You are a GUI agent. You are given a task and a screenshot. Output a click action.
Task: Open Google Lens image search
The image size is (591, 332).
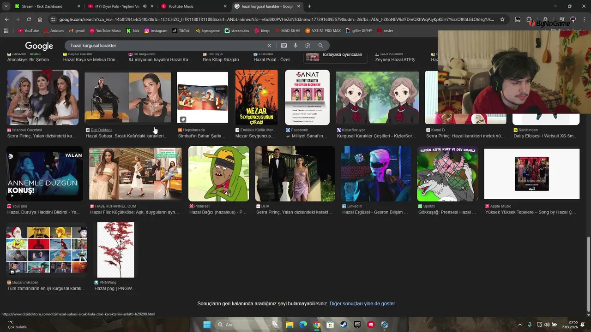308,46
